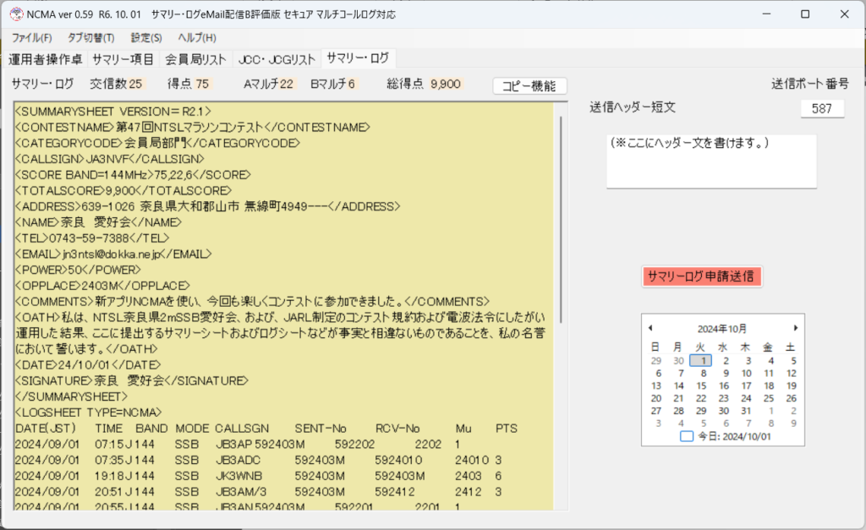Click the today marker box in calendar
Image resolution: width=866 pixels, height=530 pixels.
[687, 436]
